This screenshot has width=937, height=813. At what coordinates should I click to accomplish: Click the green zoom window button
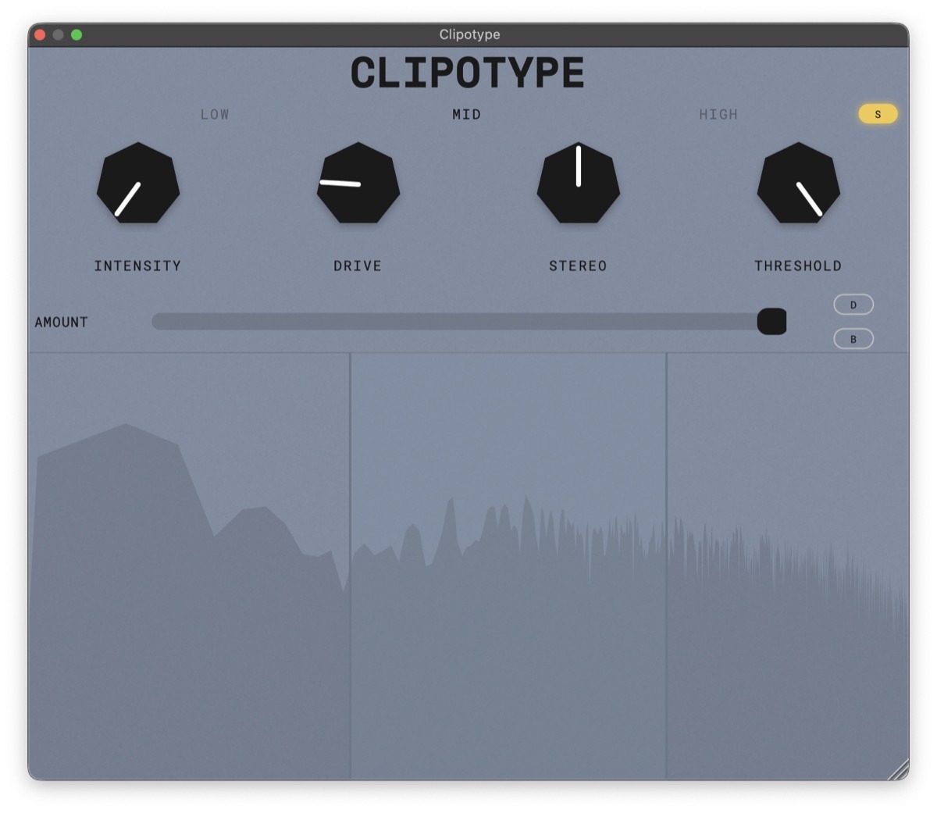click(x=77, y=34)
